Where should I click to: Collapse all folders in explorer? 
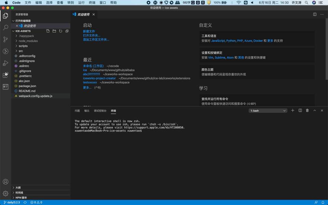coord(67,31)
